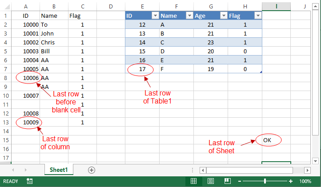Click cell with name John
321x187 pixels.
click(54, 33)
